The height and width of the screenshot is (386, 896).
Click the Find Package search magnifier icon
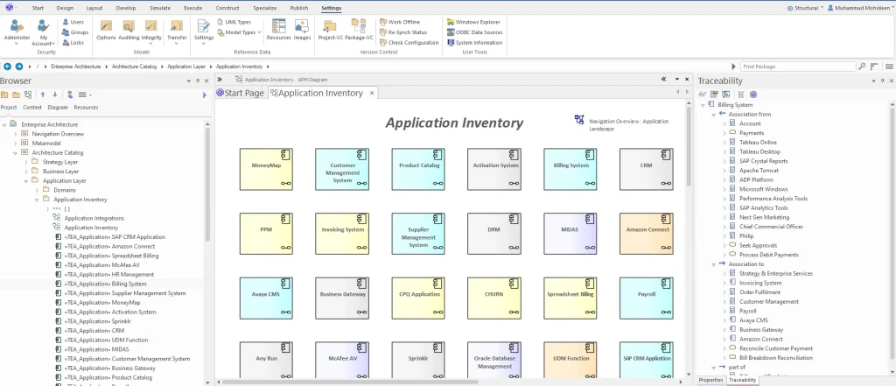coord(862,67)
